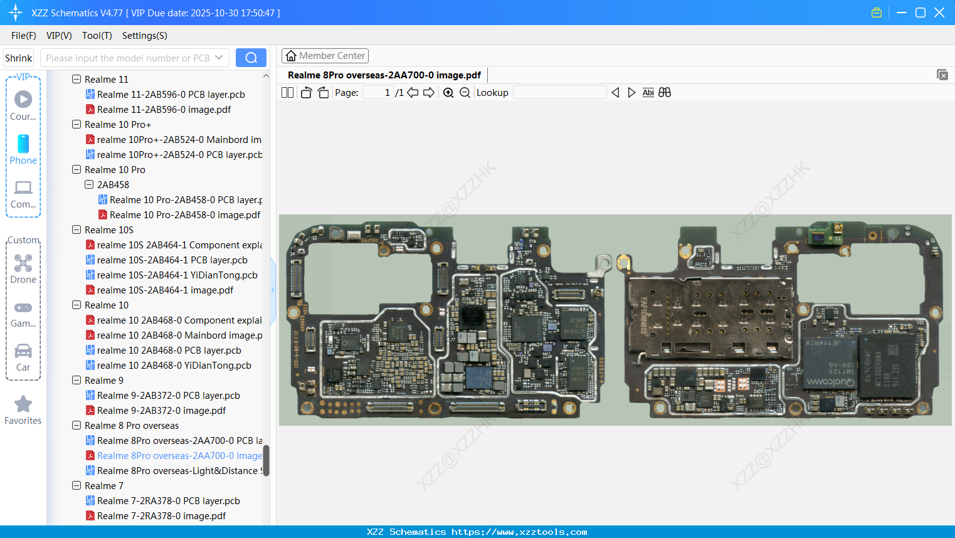Click the Lookup text field
The image size is (955, 538).
click(x=559, y=93)
